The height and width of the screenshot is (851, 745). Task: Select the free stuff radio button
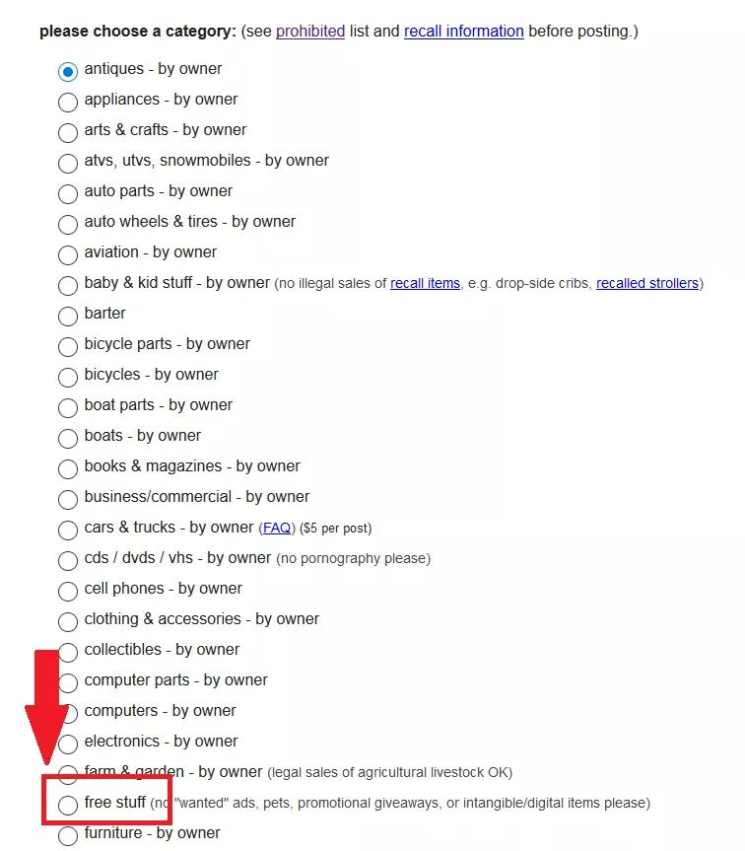click(68, 805)
